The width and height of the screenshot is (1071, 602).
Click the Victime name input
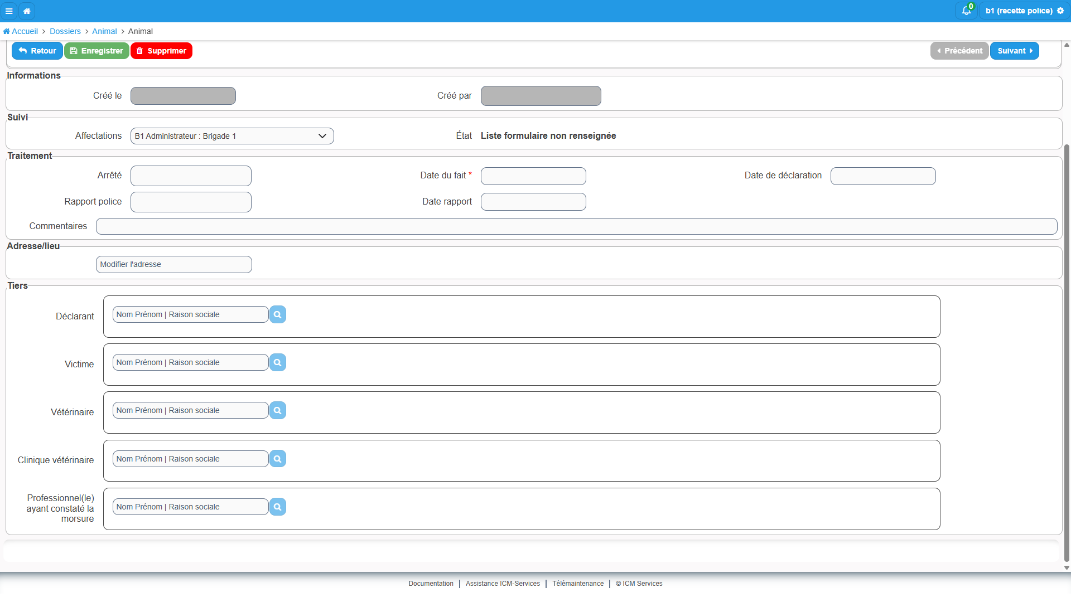(x=191, y=362)
